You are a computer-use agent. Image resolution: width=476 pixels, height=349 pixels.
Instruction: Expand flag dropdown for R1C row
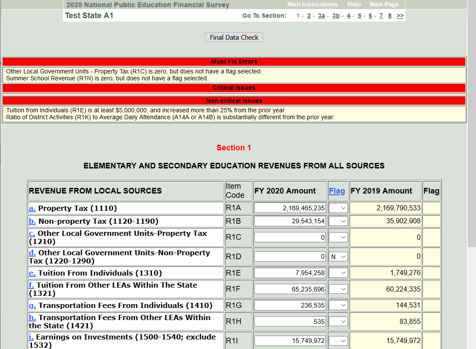tap(338, 238)
